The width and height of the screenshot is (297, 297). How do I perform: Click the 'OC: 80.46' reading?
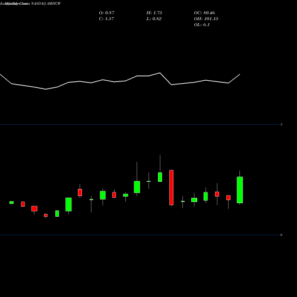pyautogui.click(x=204, y=13)
